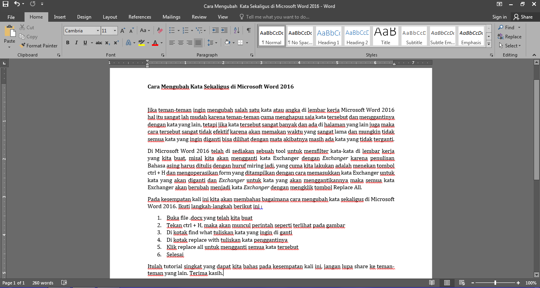Switch to Design tab
The image size is (540, 288).
84,17
